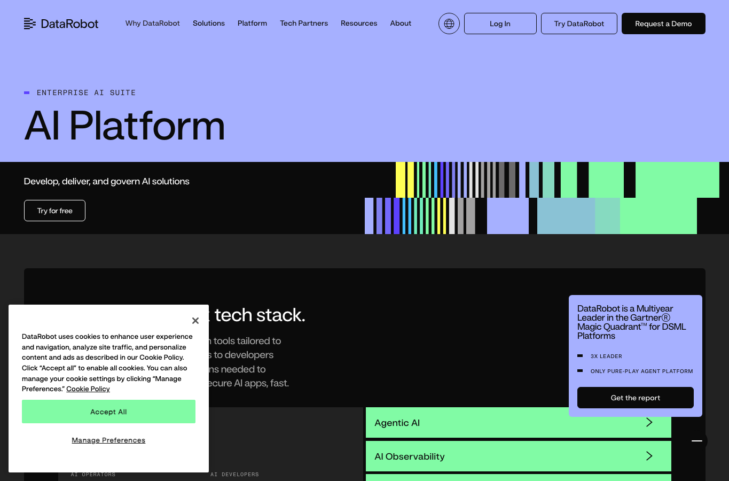Open the Tech Partners menu
Screen dimensions: 729x481
[304, 24]
